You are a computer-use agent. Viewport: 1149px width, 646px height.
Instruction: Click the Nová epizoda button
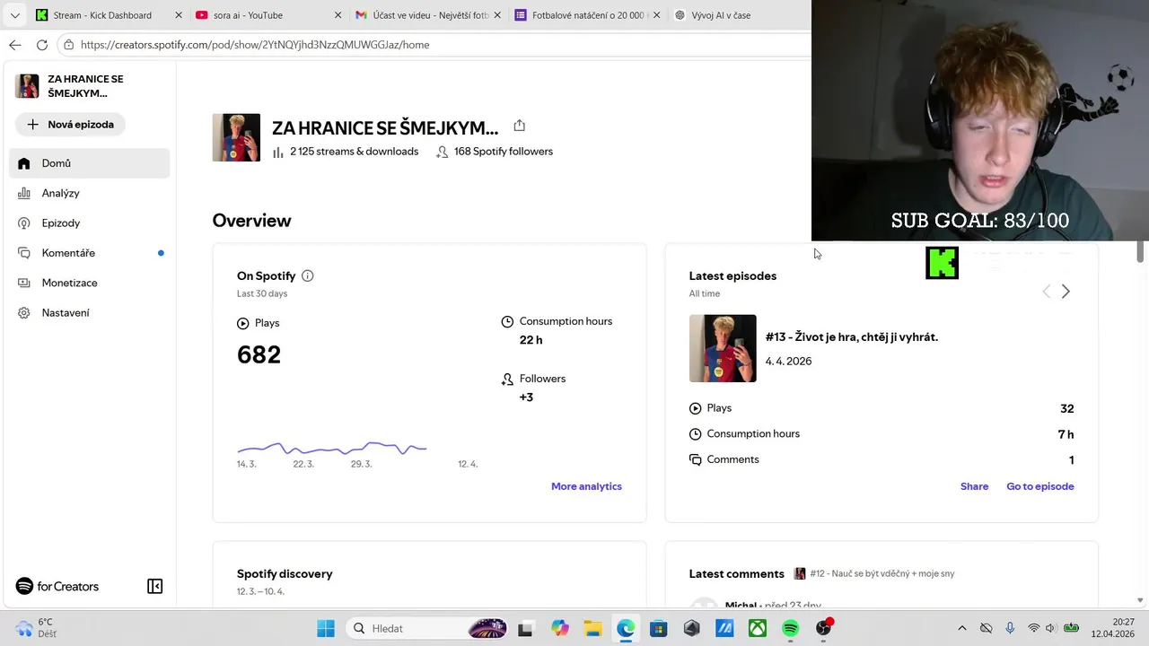pyautogui.click(x=70, y=125)
